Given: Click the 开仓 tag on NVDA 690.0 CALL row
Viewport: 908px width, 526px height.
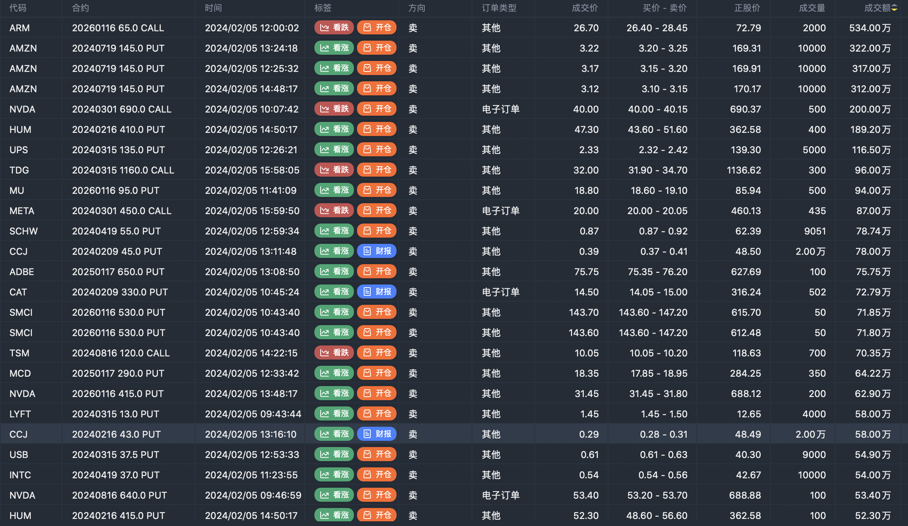Looking at the screenshot, I should click(377, 109).
